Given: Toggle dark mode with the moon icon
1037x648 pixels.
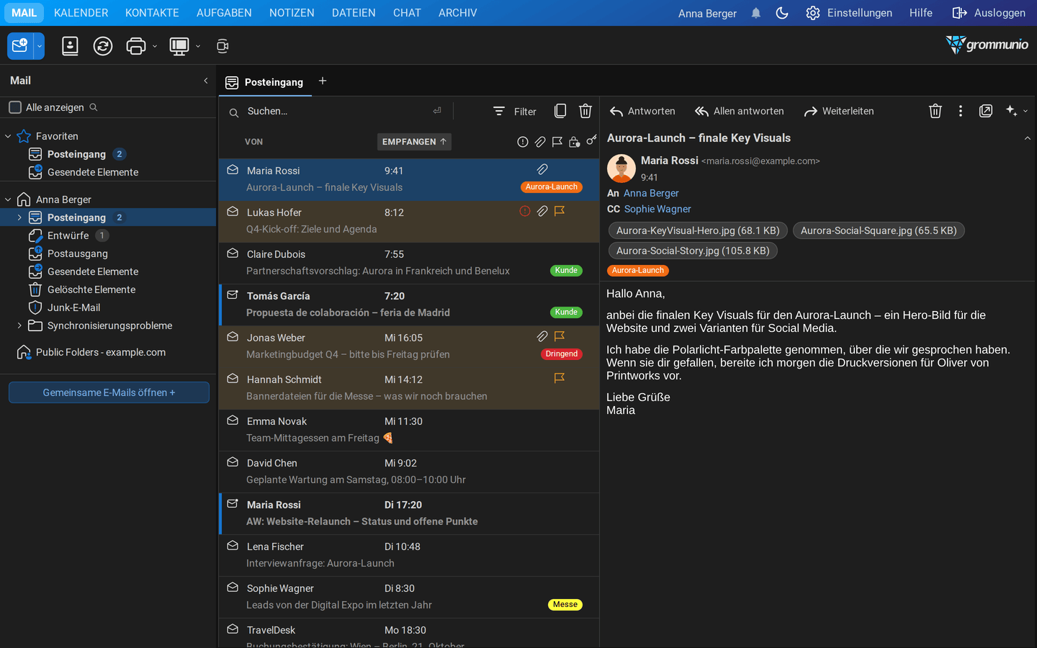Looking at the screenshot, I should pos(782,13).
